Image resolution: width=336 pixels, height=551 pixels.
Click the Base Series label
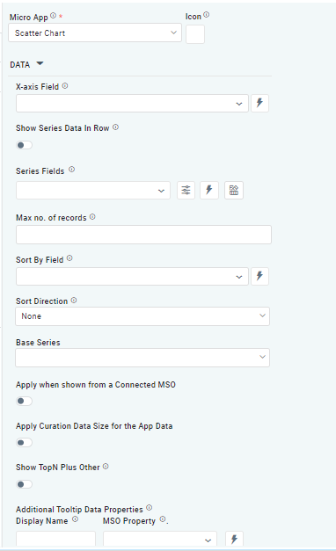click(x=38, y=343)
